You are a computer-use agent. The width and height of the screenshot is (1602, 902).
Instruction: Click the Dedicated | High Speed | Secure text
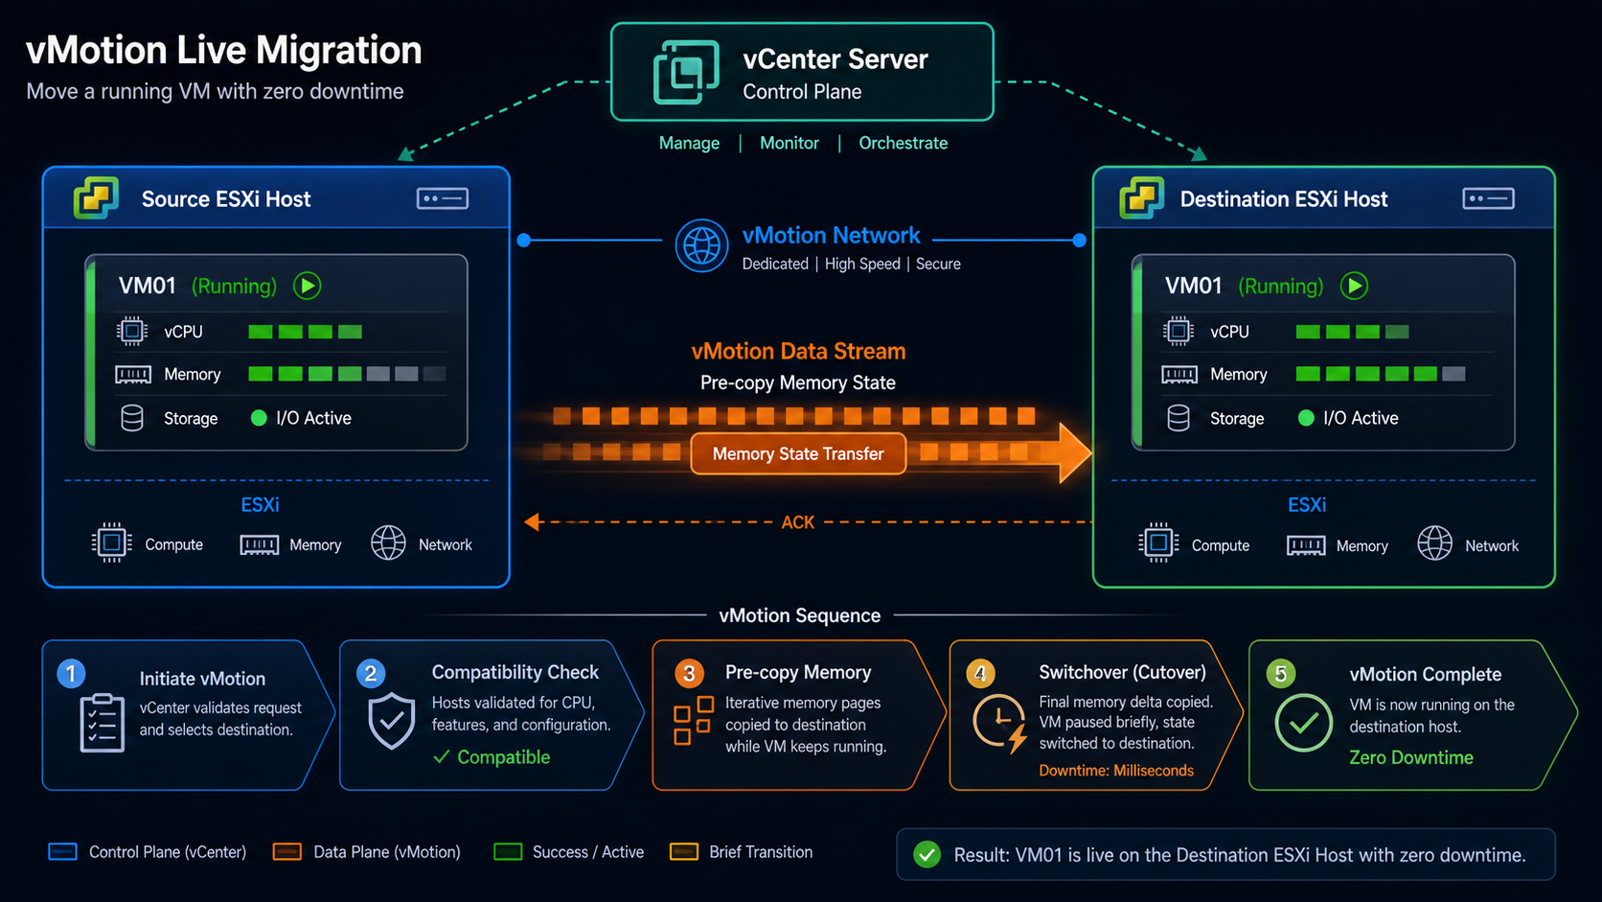click(x=852, y=264)
